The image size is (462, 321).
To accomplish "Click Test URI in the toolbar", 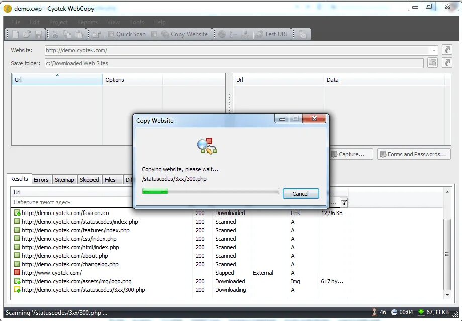I will coord(271,34).
